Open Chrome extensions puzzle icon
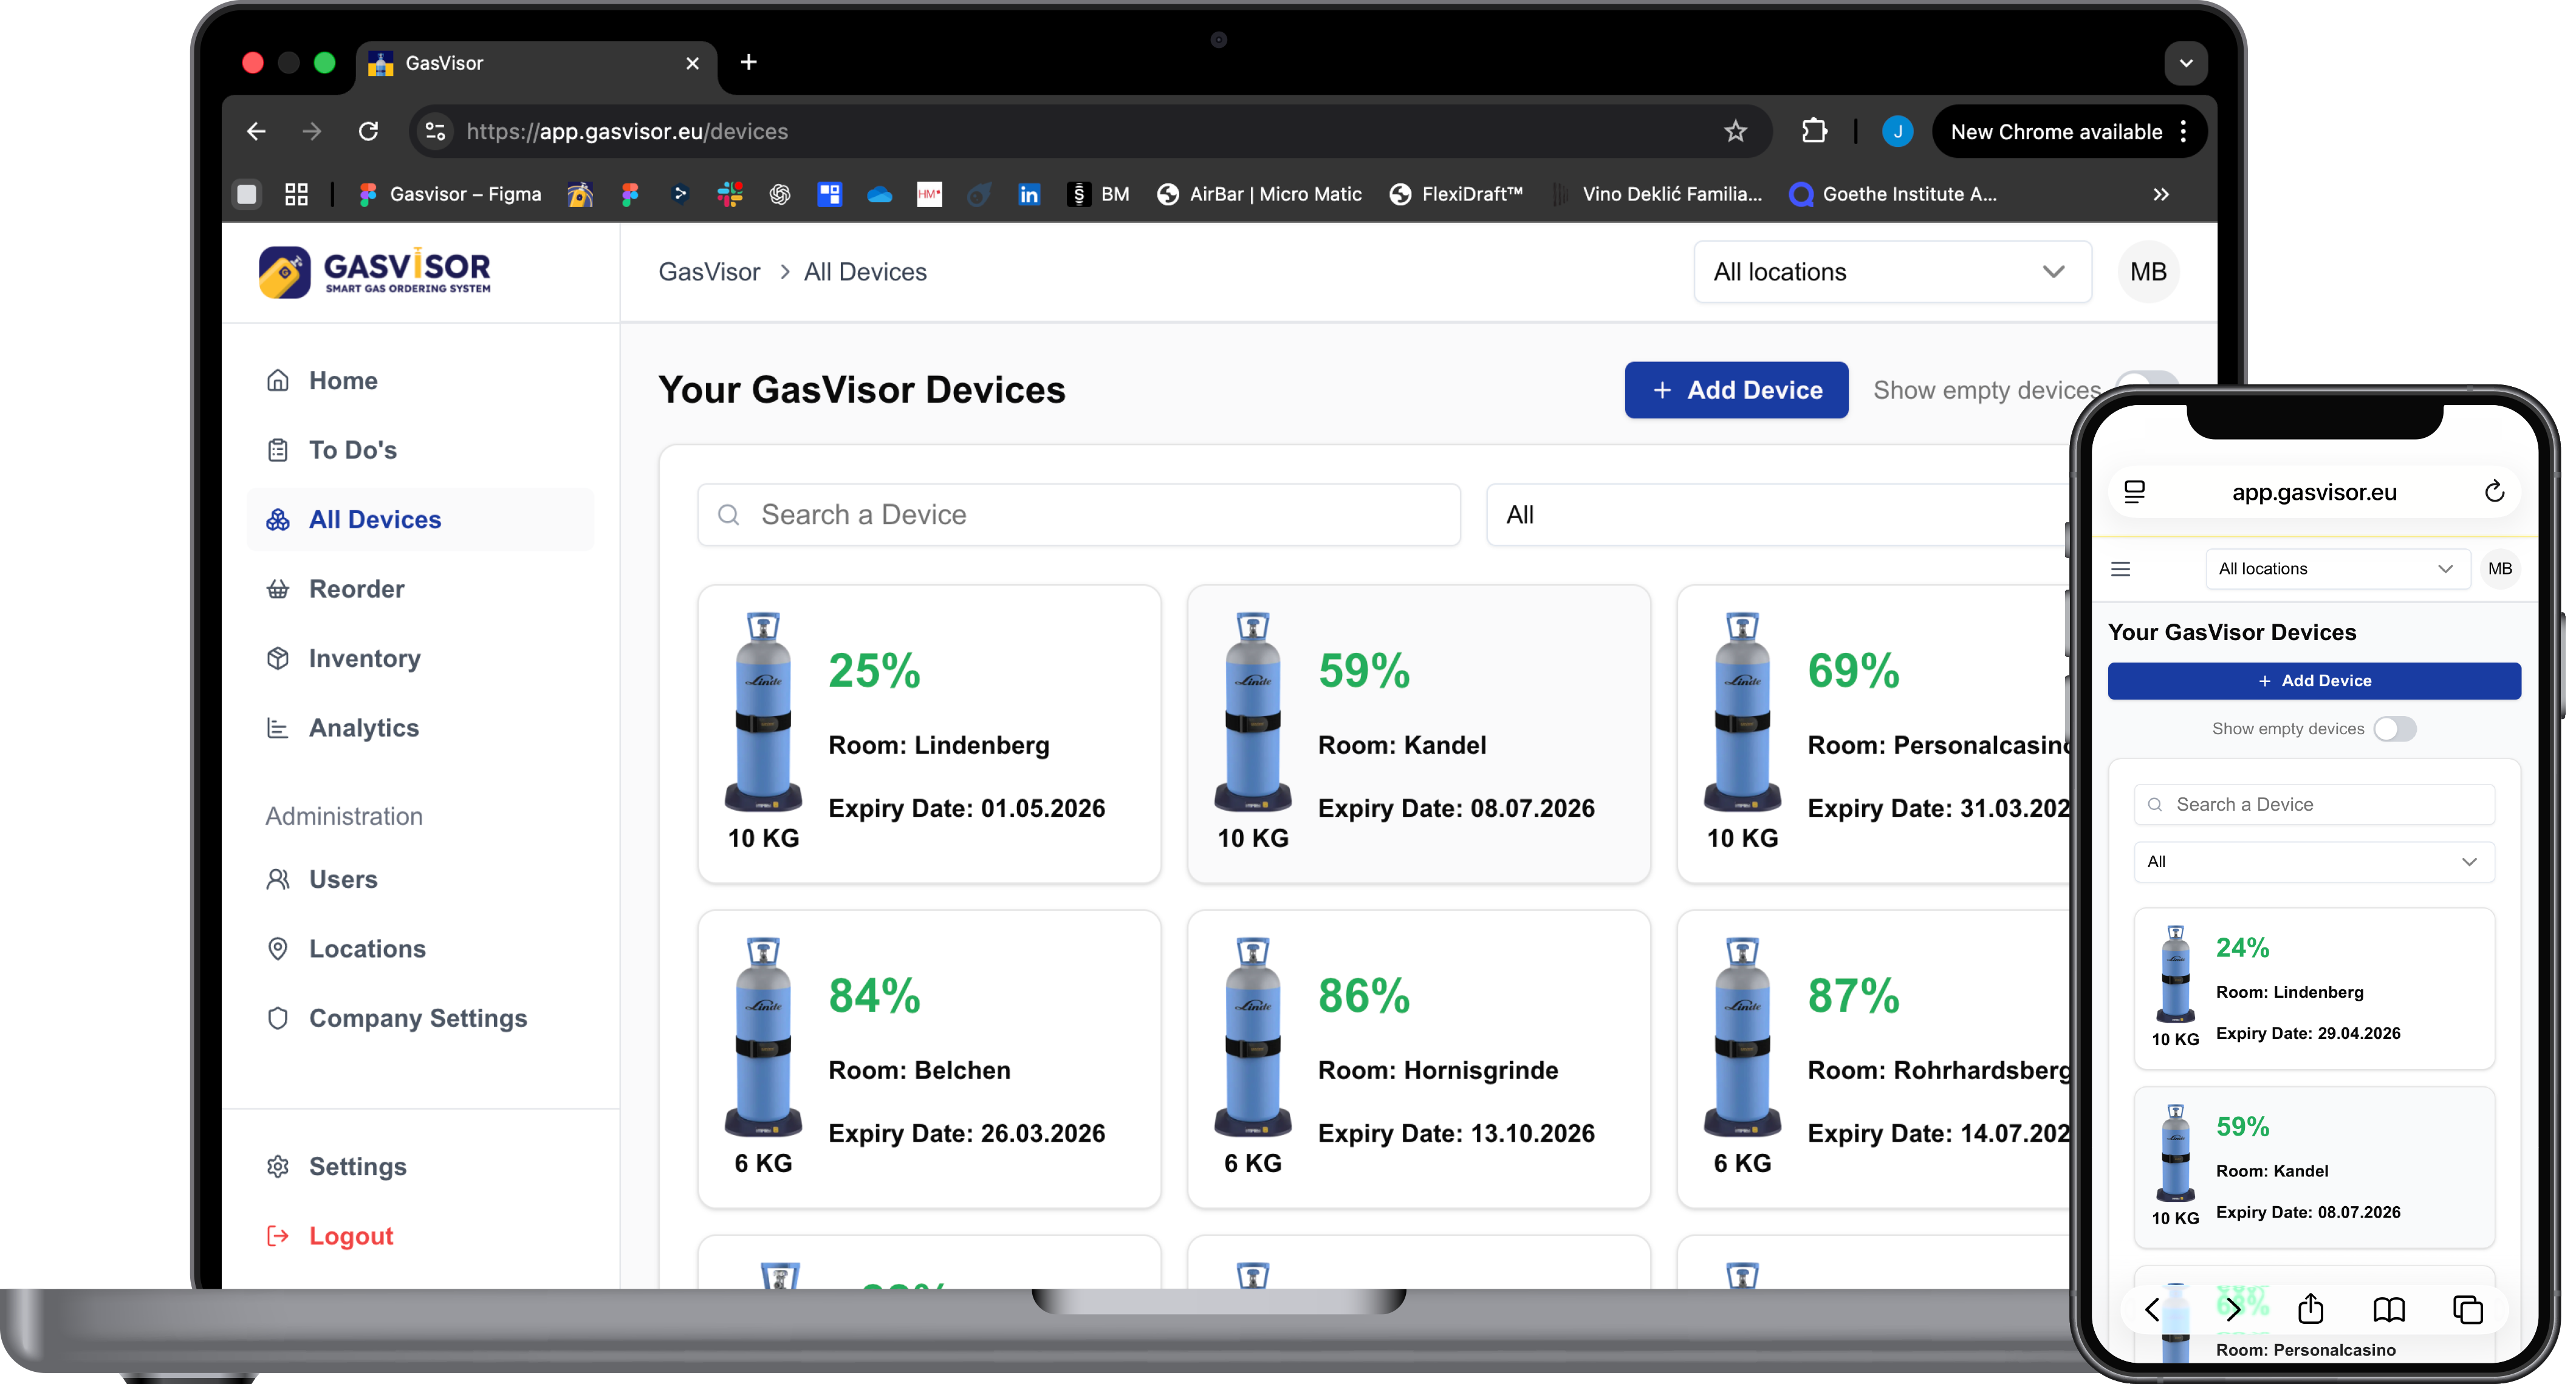 pyautogui.click(x=1814, y=132)
